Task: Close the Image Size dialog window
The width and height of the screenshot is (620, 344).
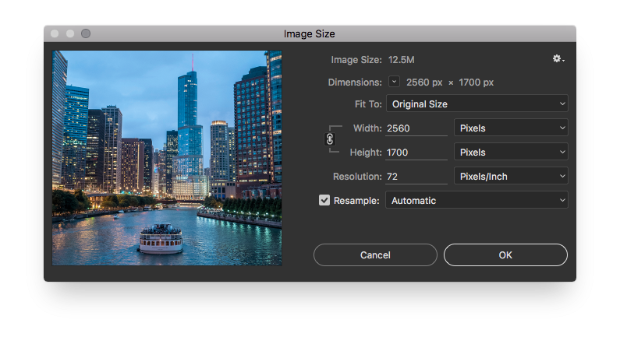Action: tap(55, 33)
